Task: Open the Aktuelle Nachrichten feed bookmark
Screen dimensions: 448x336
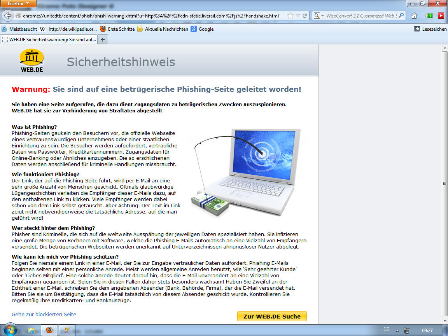Action: pyautogui.click(x=163, y=29)
